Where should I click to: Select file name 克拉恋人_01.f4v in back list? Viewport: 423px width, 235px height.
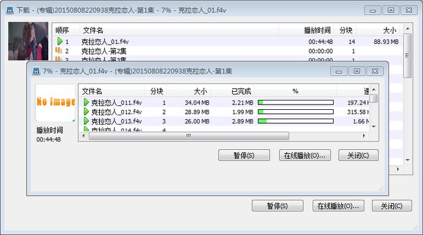[105, 42]
